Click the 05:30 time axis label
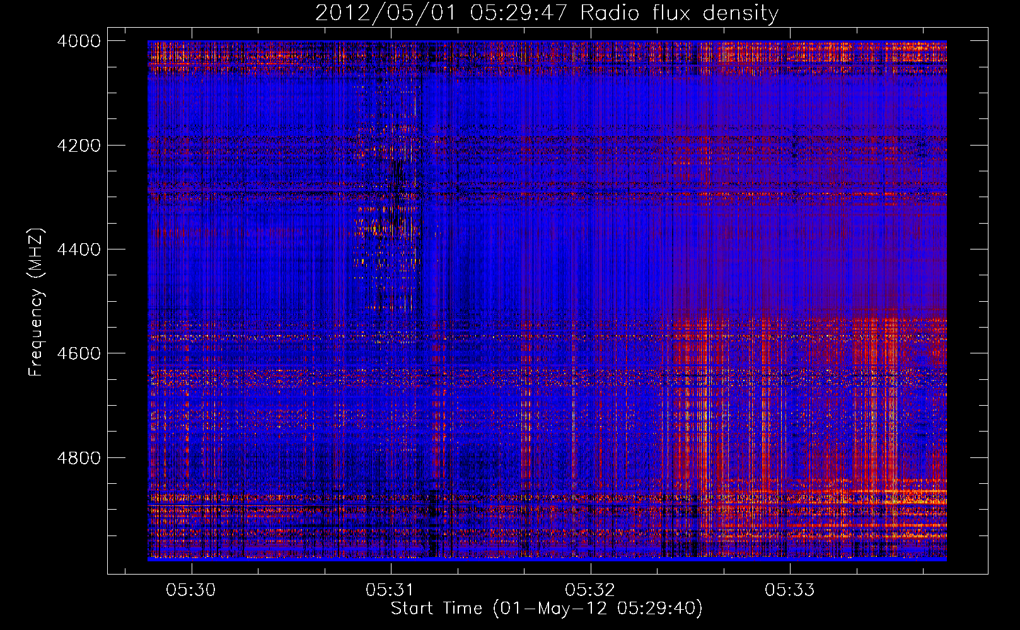 [x=191, y=590]
